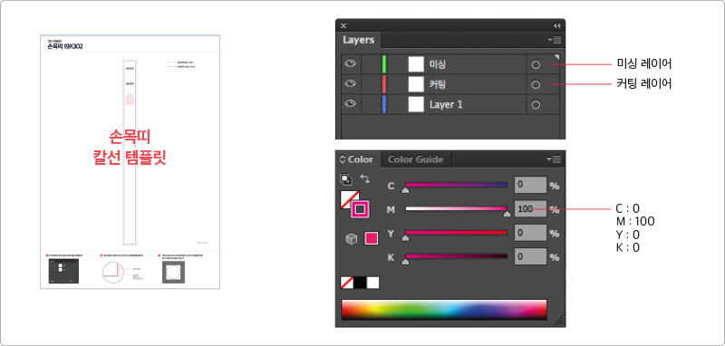The height and width of the screenshot is (346, 725).
Task: Toggle visibility of 커팅 layer
Action: [351, 83]
